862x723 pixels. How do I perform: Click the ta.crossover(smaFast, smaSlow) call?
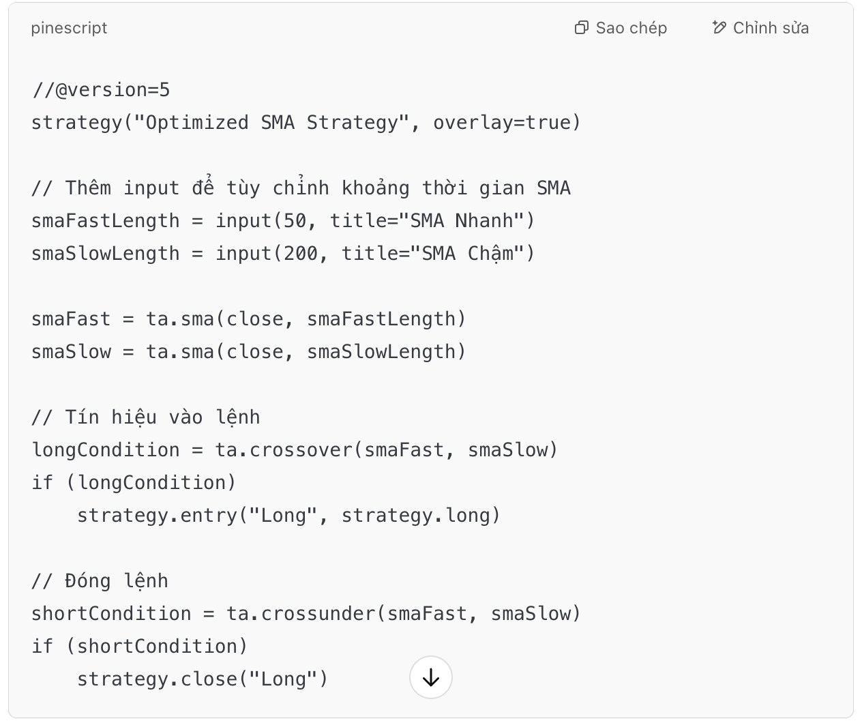[386, 450]
